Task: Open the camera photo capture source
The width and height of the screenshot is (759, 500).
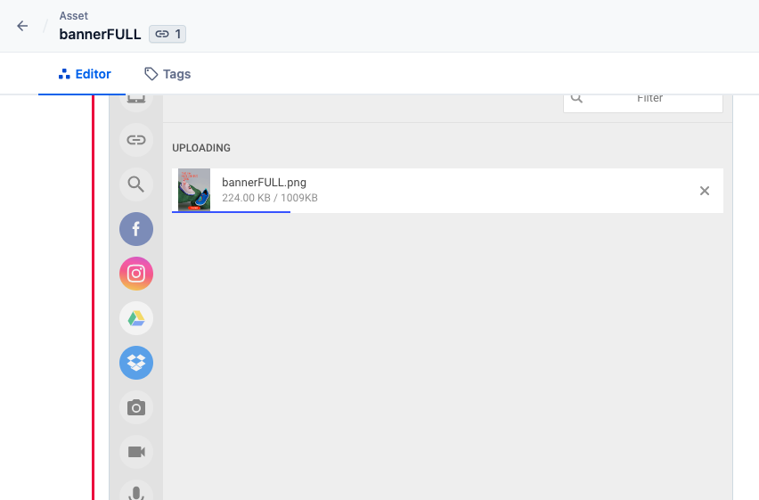Action: [136, 407]
